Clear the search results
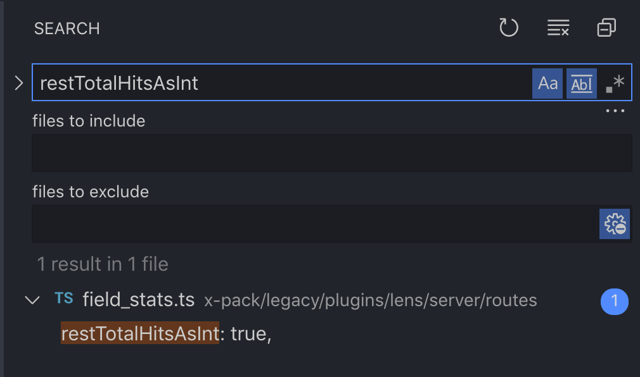Screen dimensions: 640x377 [x=558, y=28]
